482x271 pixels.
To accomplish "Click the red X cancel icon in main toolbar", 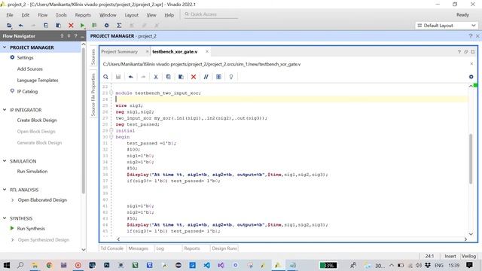I will (x=71, y=26).
